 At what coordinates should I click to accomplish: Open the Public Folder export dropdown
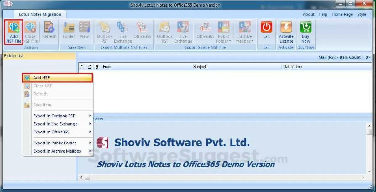[x=224, y=32]
